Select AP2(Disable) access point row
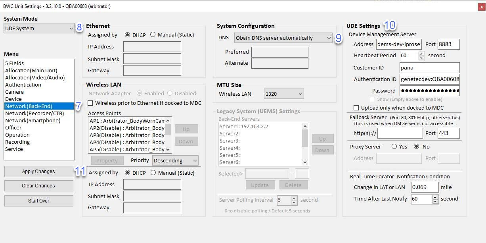 (x=127, y=128)
